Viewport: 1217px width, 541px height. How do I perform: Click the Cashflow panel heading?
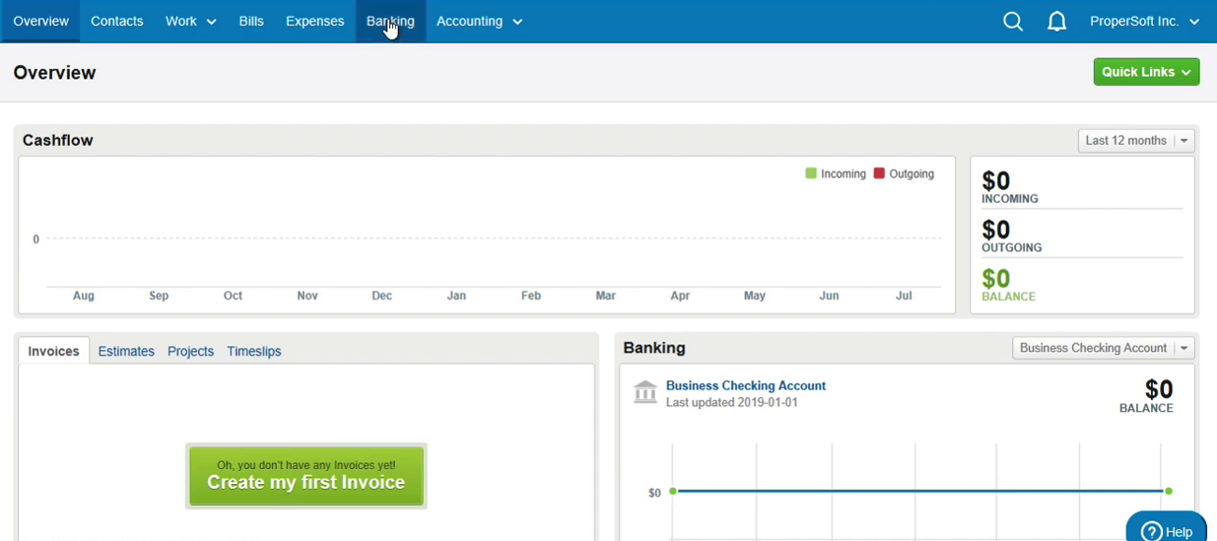coord(58,140)
